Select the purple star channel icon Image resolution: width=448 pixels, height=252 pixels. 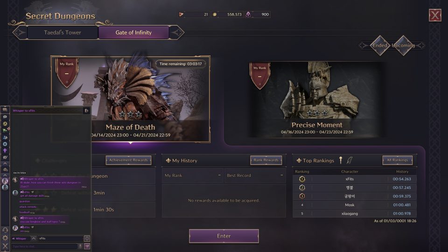pyautogui.click(x=5, y=151)
